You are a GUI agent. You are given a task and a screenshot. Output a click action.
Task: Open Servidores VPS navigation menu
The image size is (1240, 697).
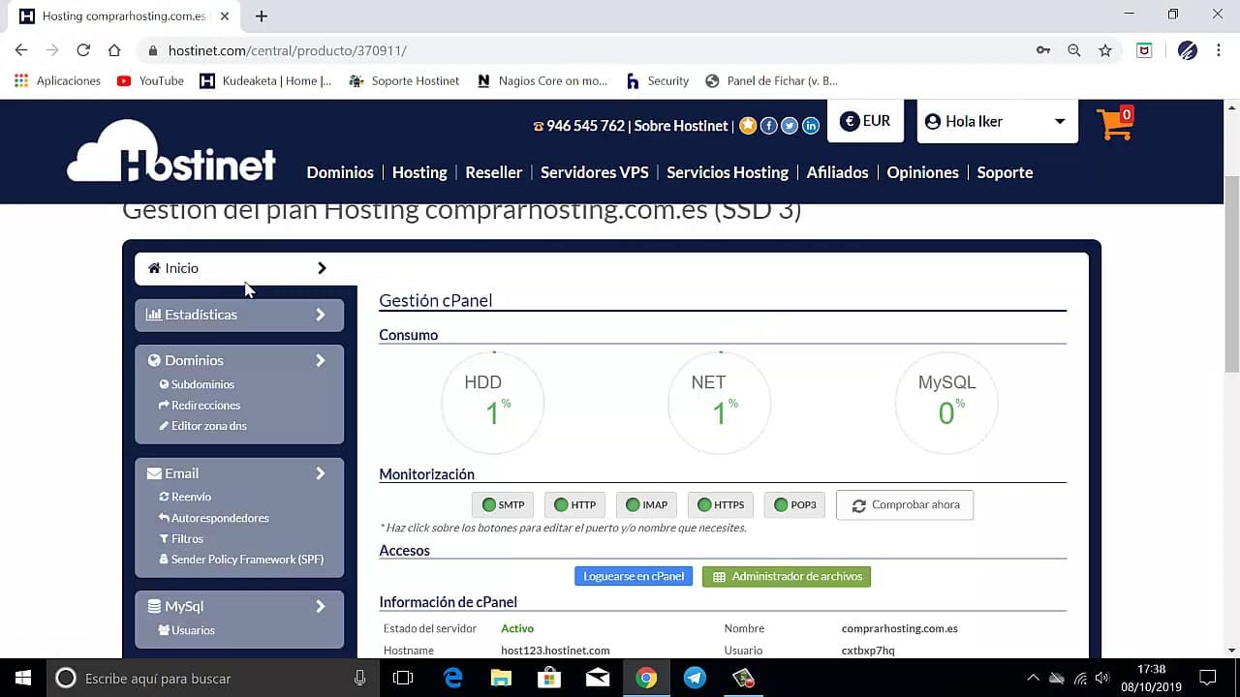(x=595, y=172)
